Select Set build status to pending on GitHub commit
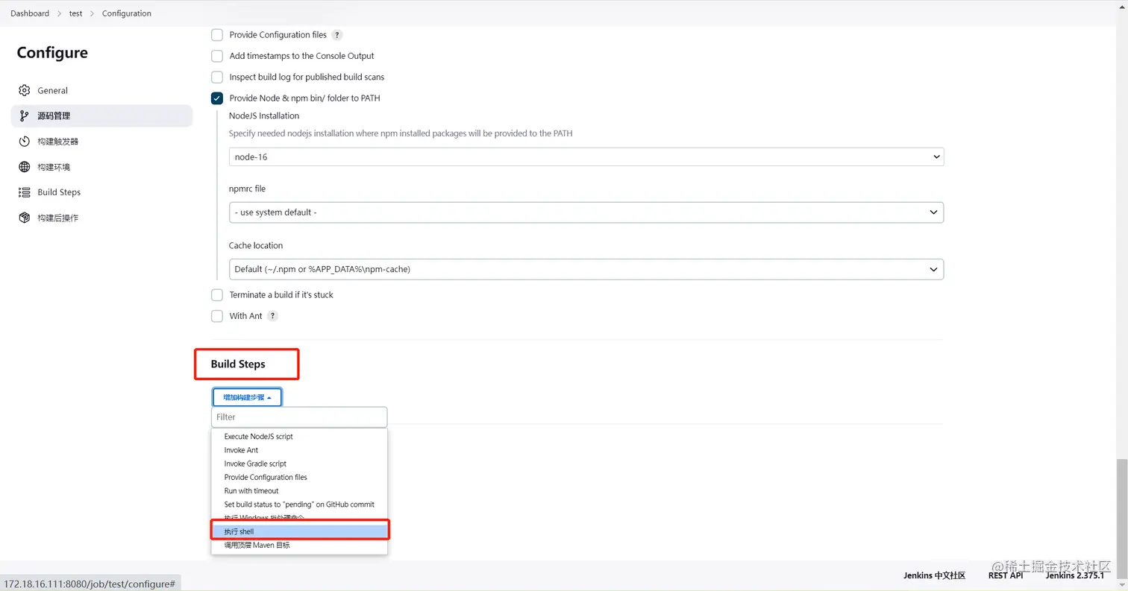 pos(299,505)
